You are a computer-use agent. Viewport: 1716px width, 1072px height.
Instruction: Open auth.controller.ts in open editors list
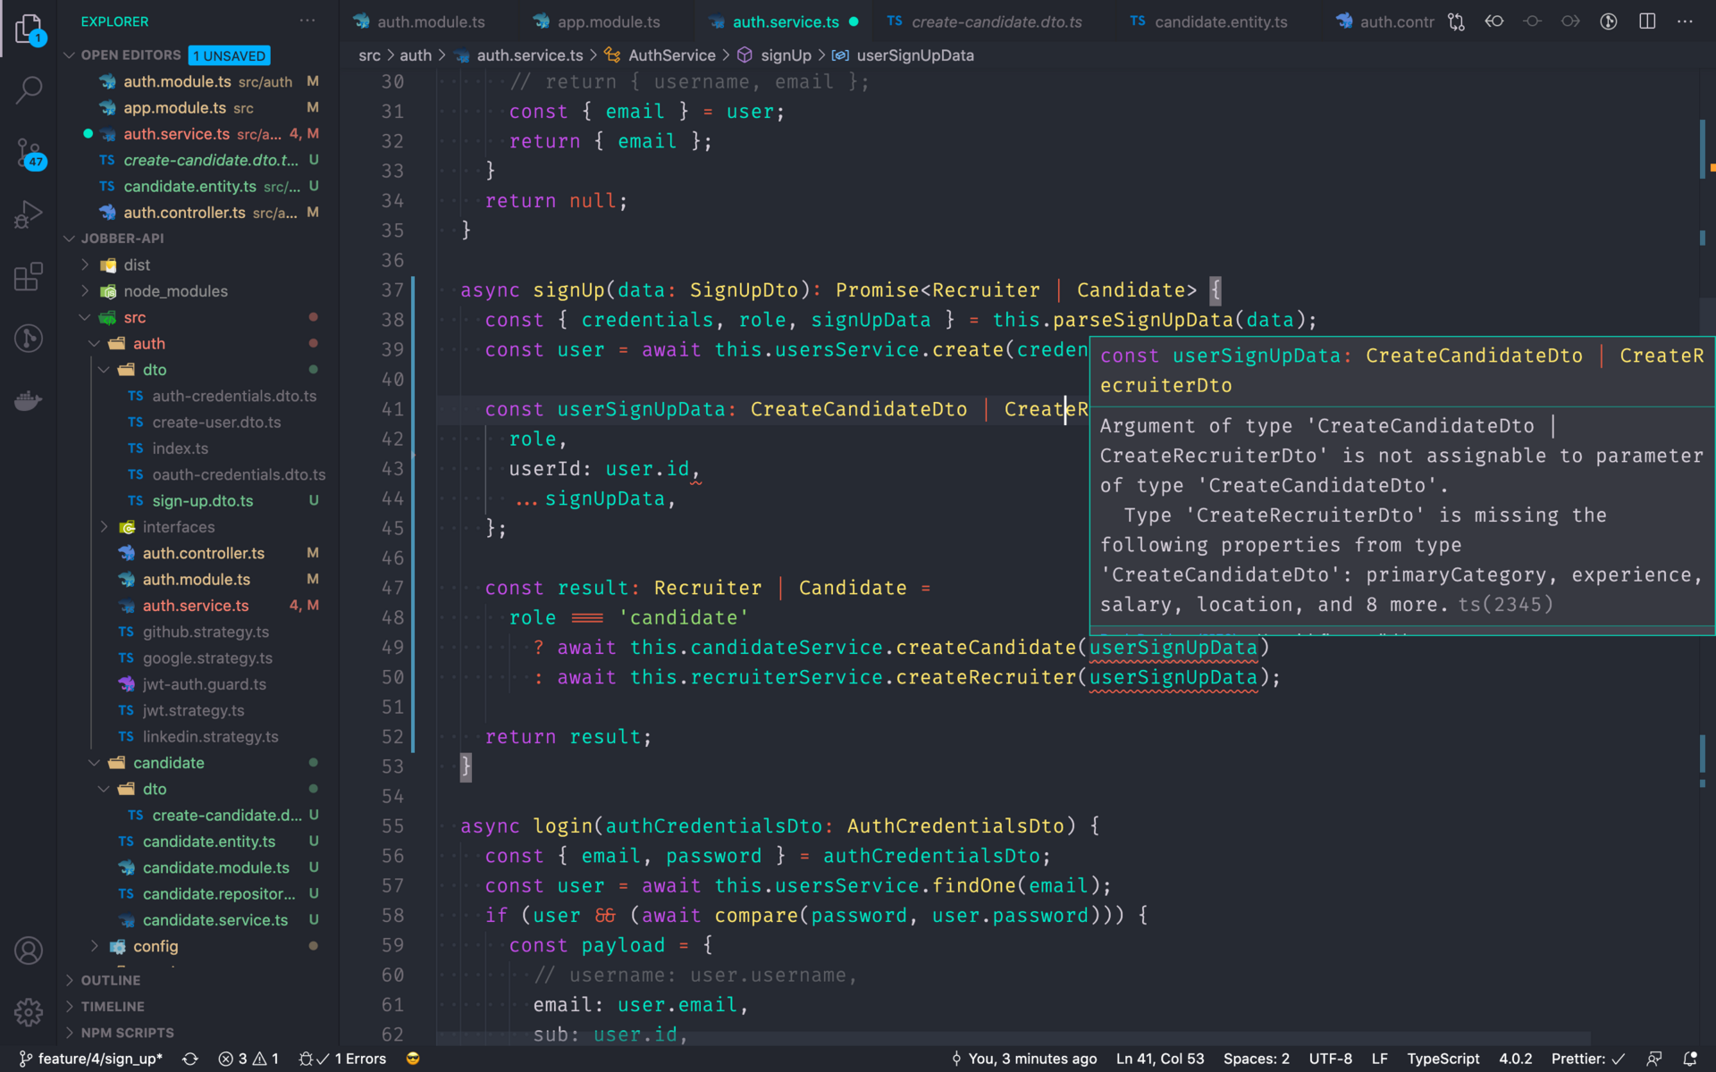(184, 213)
